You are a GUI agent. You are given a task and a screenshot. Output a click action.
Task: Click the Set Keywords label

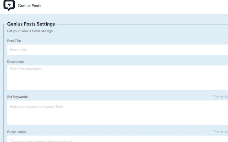(x=17, y=97)
